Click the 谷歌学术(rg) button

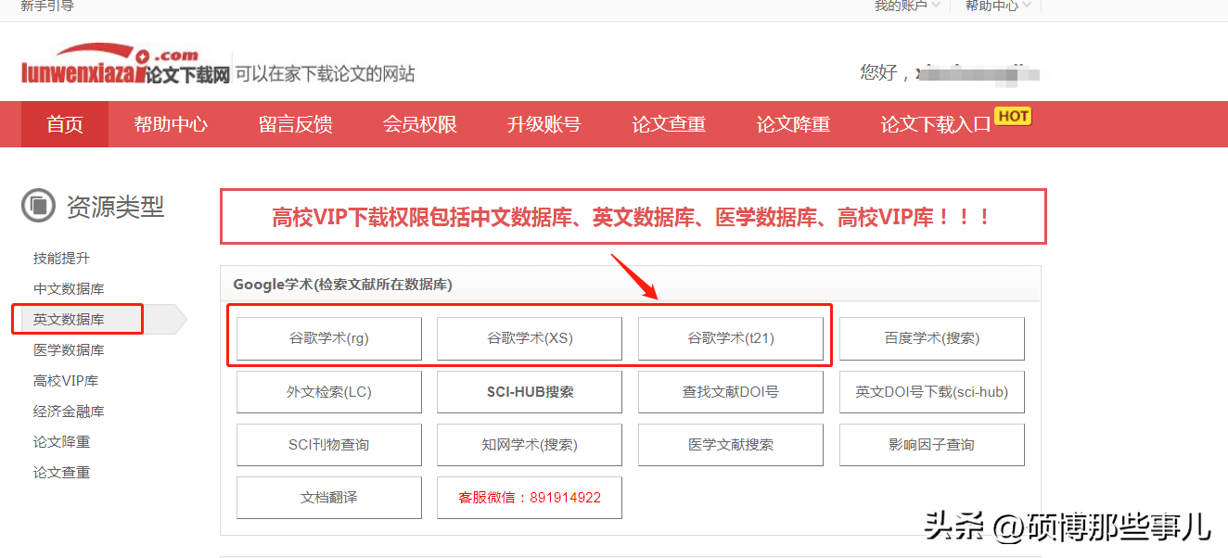click(329, 338)
